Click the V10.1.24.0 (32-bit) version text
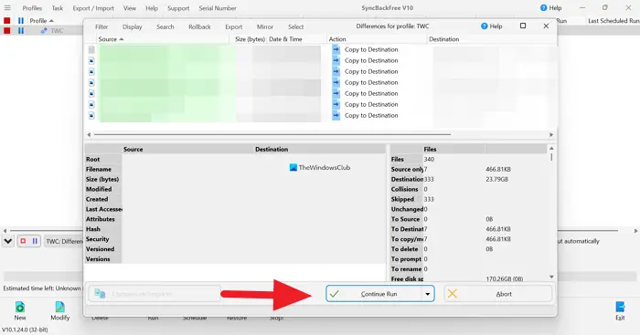640x335 pixels. 25,330
